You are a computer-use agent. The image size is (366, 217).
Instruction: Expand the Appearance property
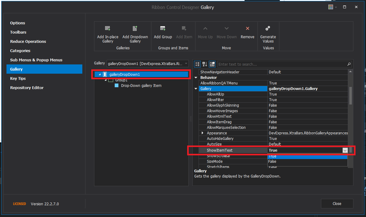(202, 133)
